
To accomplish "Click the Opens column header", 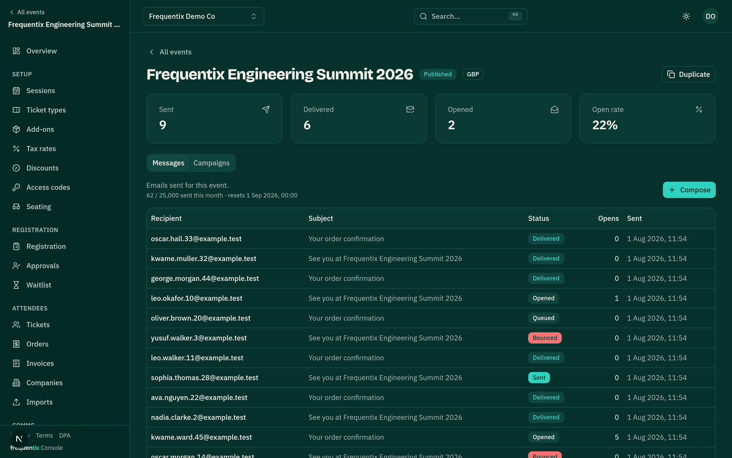I will coord(609,219).
